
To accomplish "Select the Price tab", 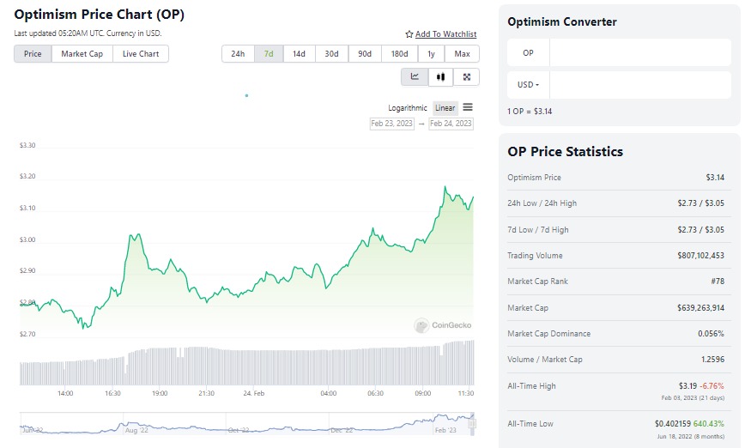I will pos(33,54).
